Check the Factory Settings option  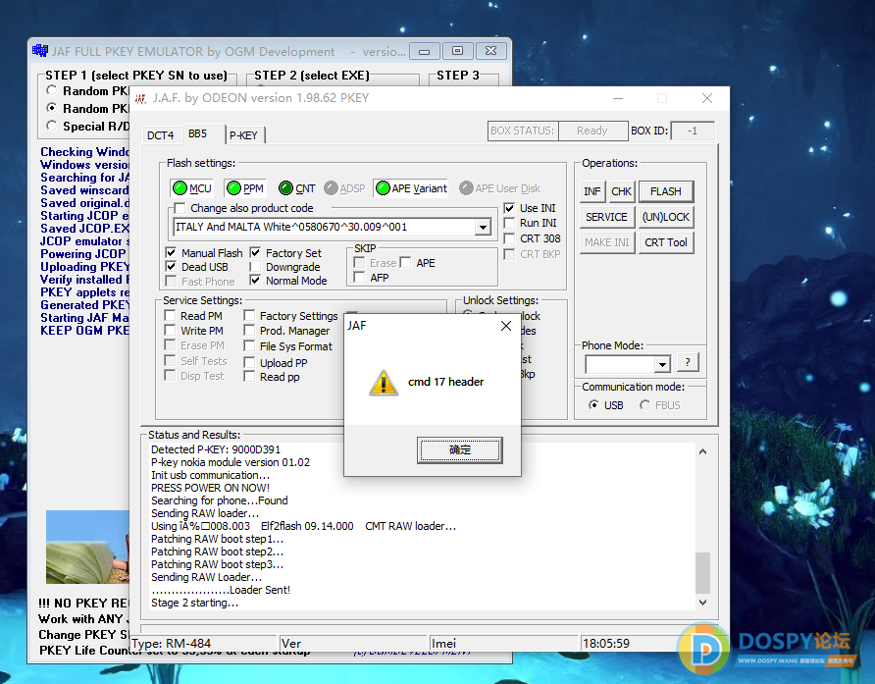pos(249,315)
